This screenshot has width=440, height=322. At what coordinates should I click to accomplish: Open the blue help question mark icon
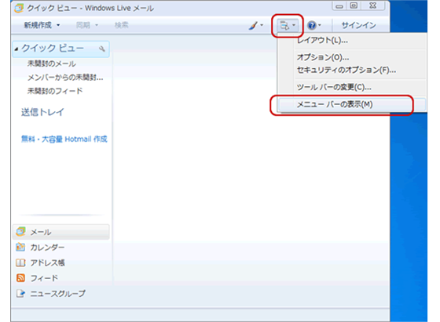(x=311, y=25)
